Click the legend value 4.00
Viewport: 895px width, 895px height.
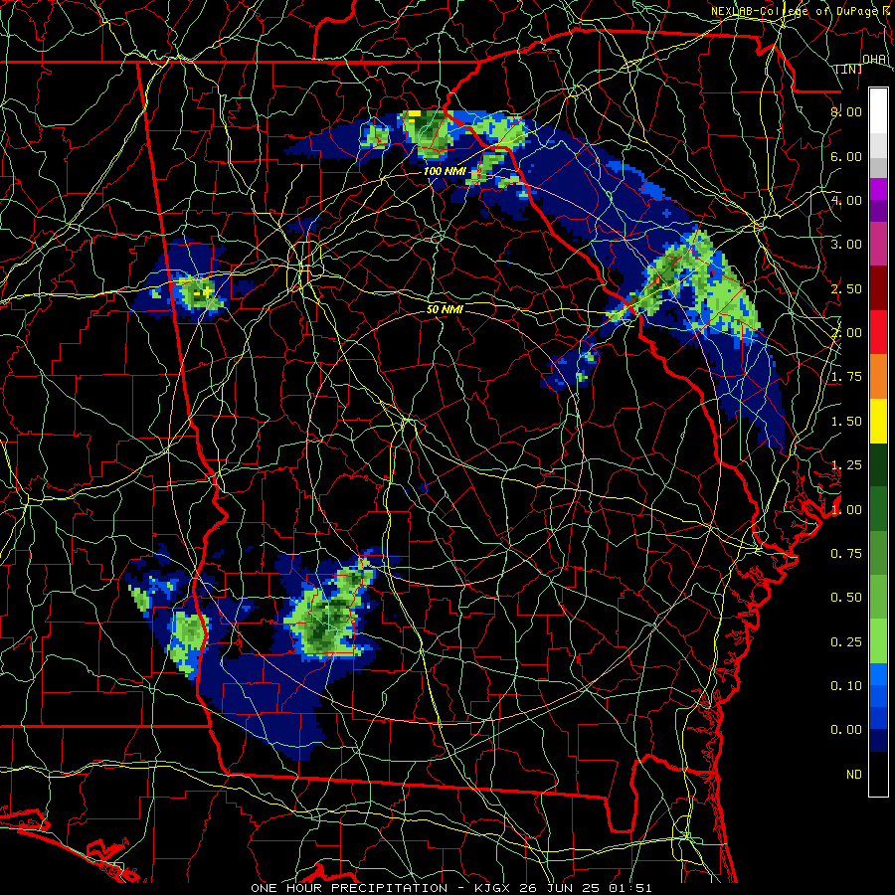pos(846,200)
